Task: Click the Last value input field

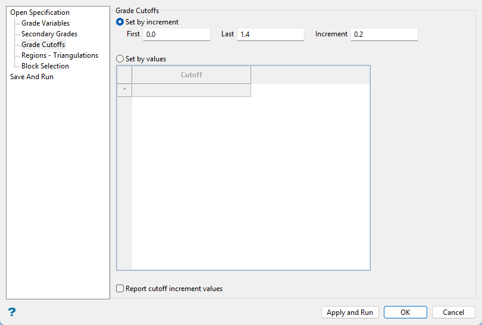Action: coord(271,35)
